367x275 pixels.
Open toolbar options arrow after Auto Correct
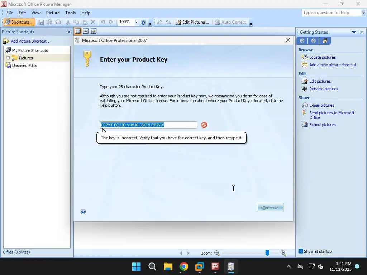251,24
